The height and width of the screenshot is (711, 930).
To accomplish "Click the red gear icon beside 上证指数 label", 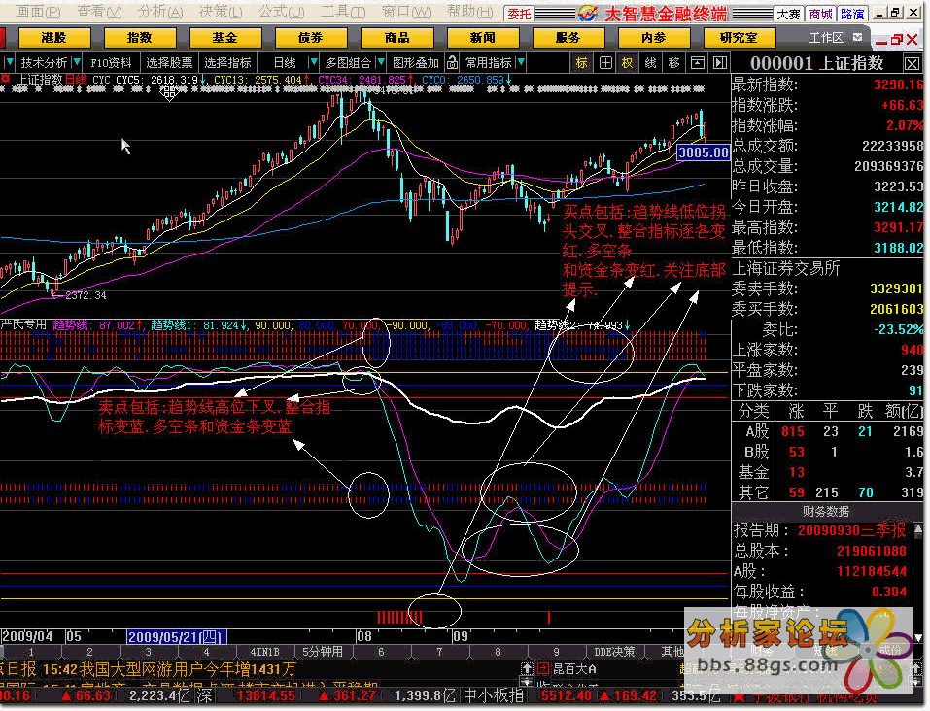I will (x=6, y=79).
